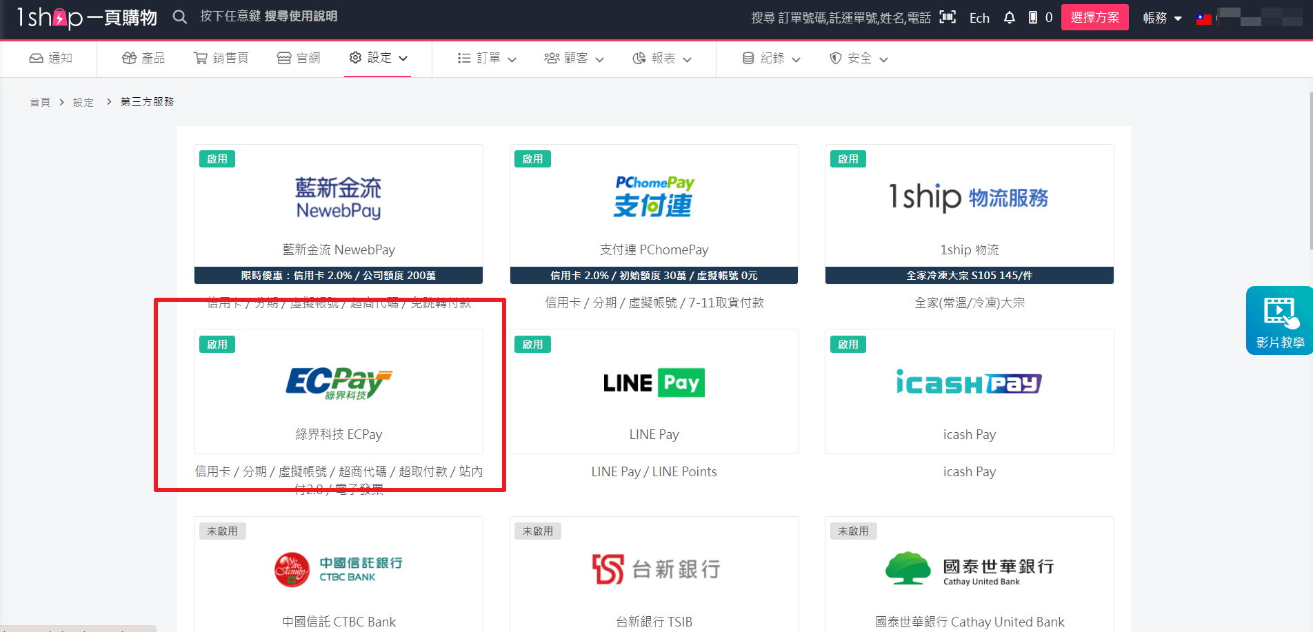
Task: Click the icash Pay logo
Action: point(969,382)
